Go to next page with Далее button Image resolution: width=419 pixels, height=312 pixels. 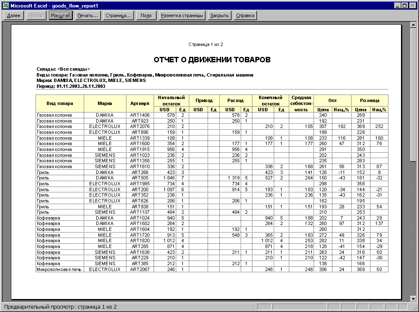click(x=14, y=15)
